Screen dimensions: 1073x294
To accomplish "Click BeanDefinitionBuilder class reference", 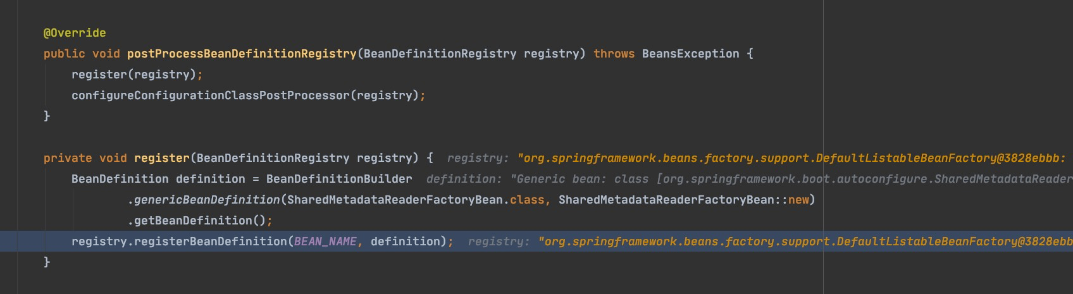I will pyautogui.click(x=339, y=179).
